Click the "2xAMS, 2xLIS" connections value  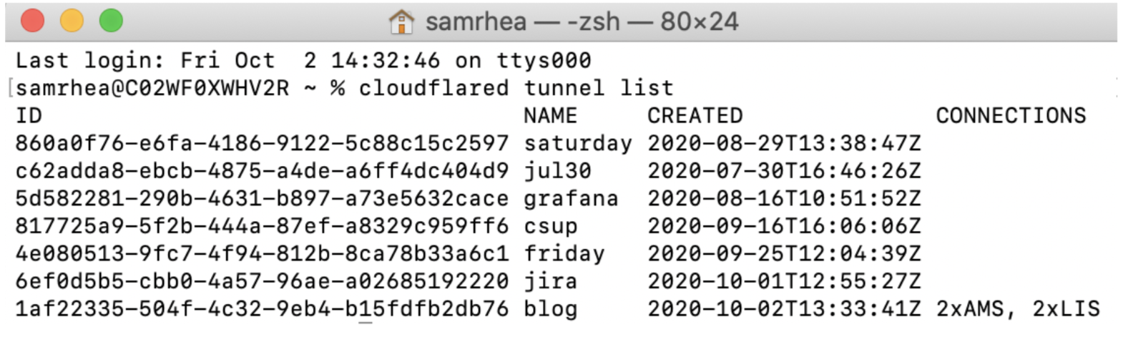tap(1017, 309)
